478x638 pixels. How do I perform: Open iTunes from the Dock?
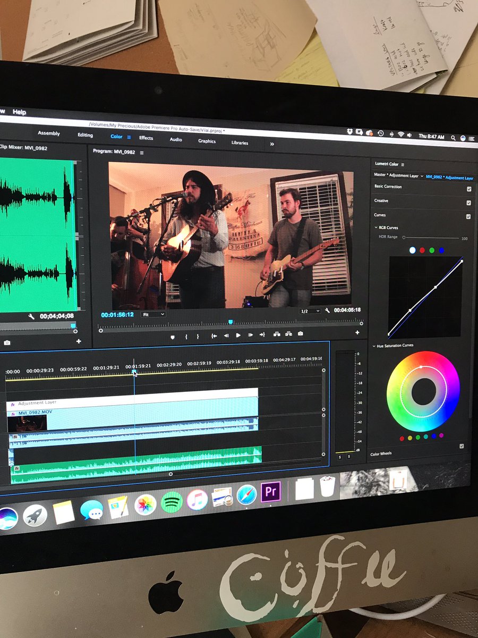coord(197,500)
